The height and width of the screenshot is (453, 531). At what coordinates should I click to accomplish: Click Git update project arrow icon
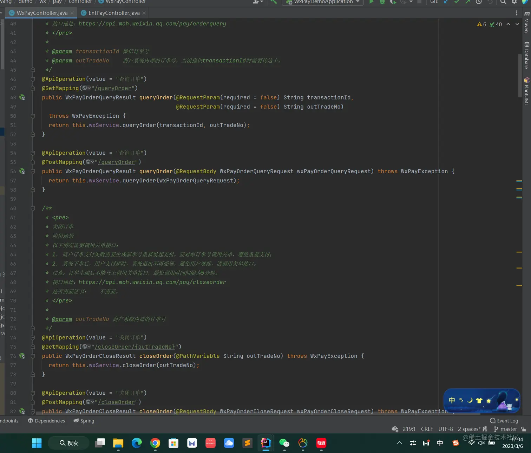446,2
